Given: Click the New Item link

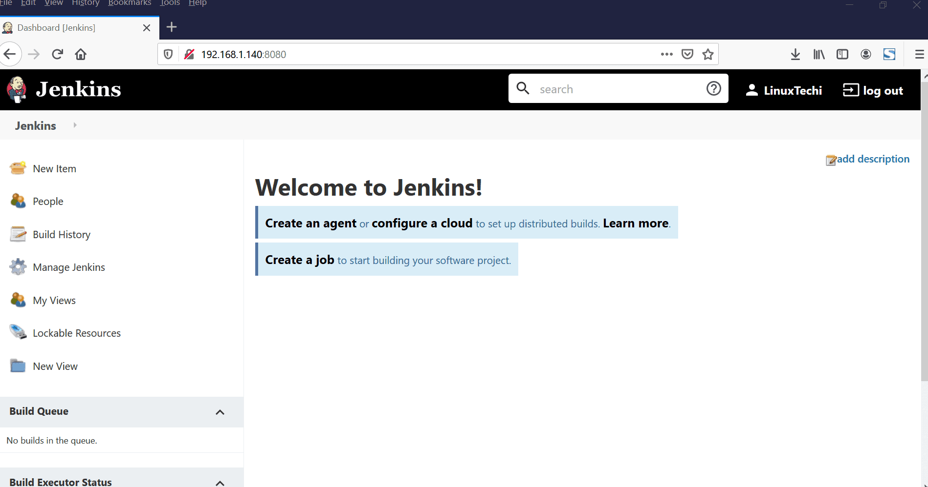Looking at the screenshot, I should point(54,169).
